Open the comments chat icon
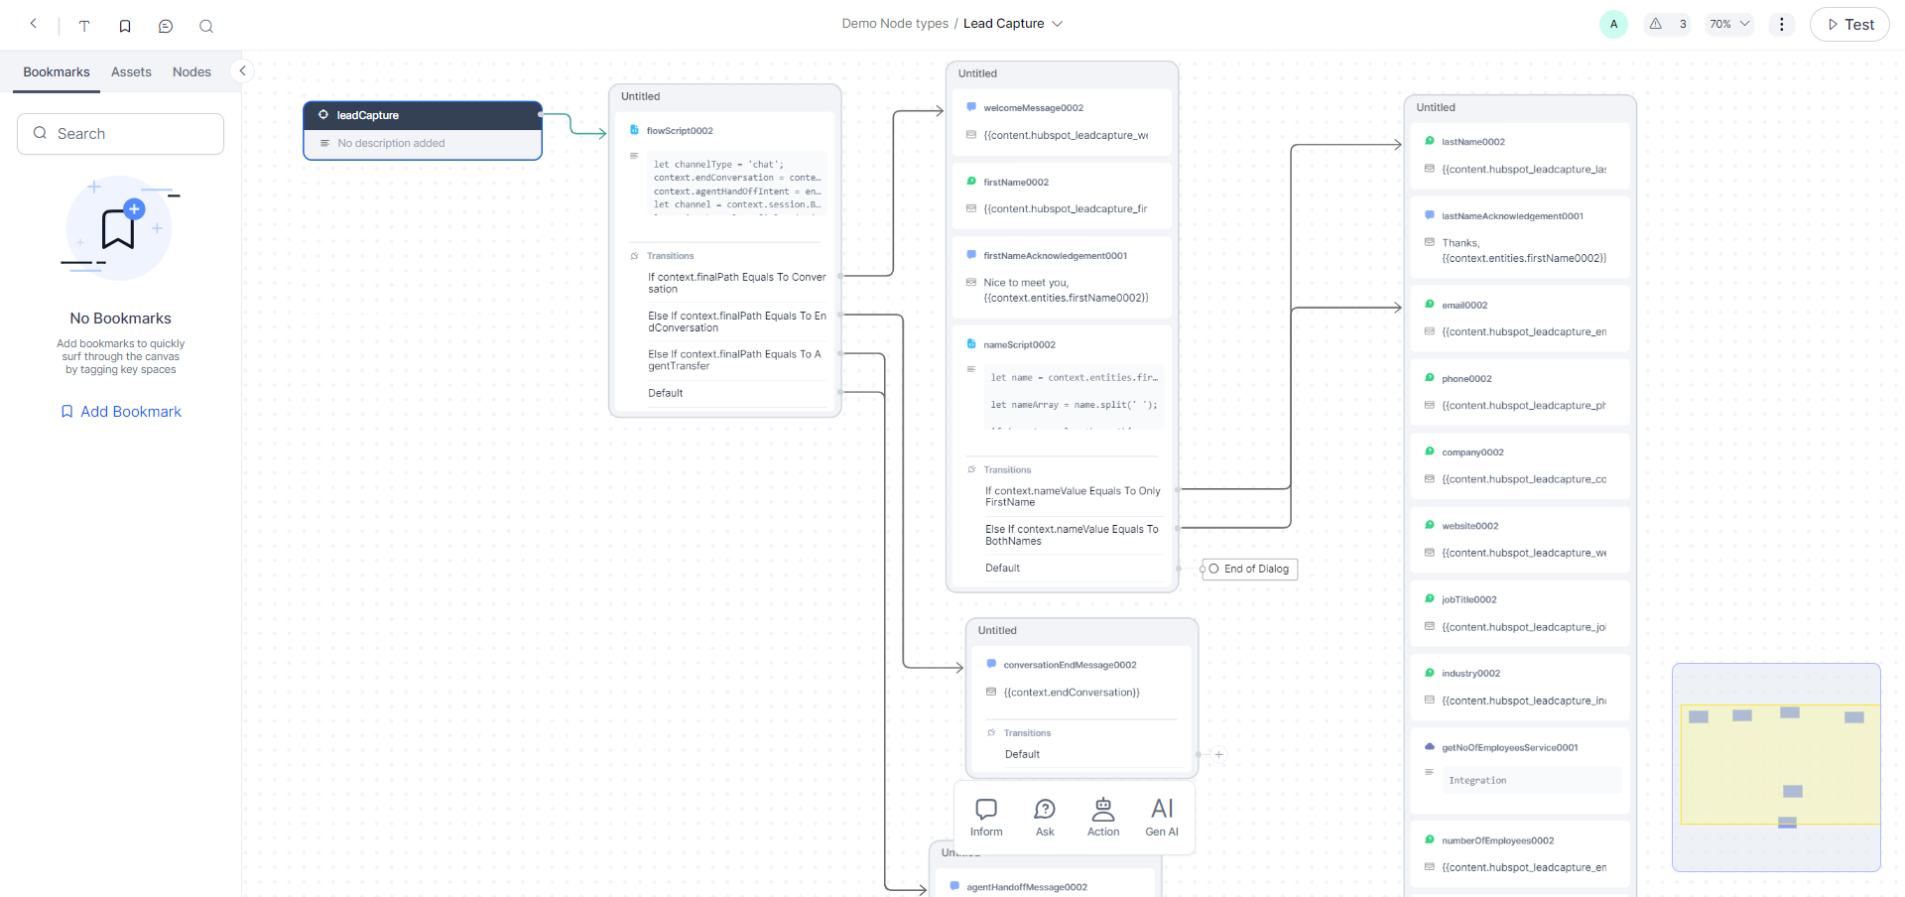The height and width of the screenshot is (897, 1905). click(x=166, y=26)
